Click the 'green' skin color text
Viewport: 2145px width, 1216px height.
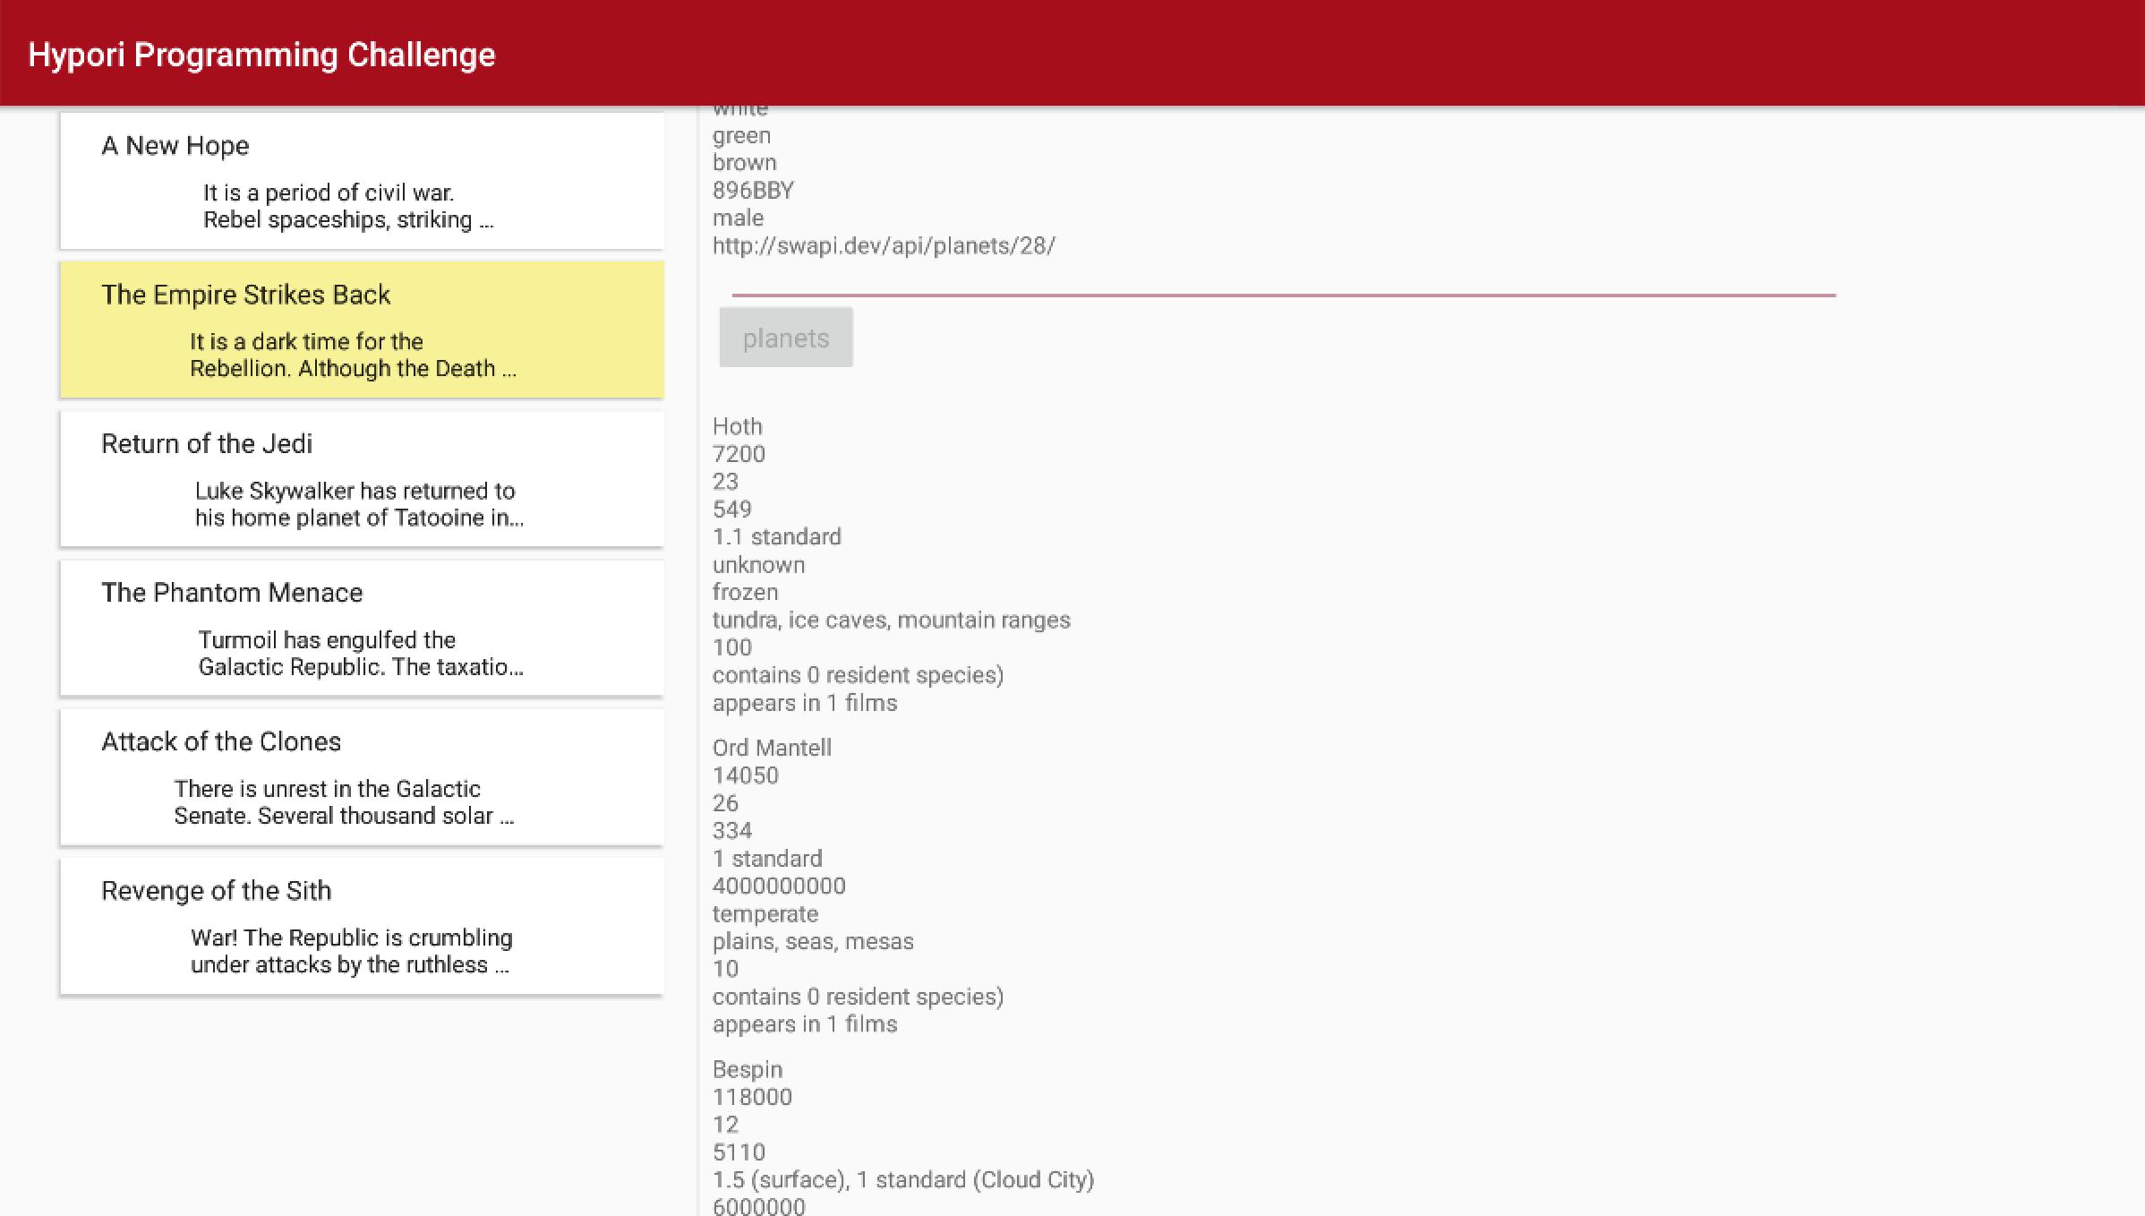coord(741,136)
